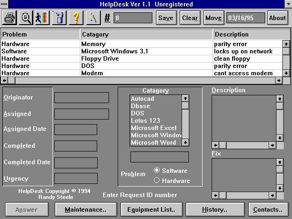Viewport: 292px width, 219px height.
Task: Click the magic wand icon
Action: click(x=92, y=18)
